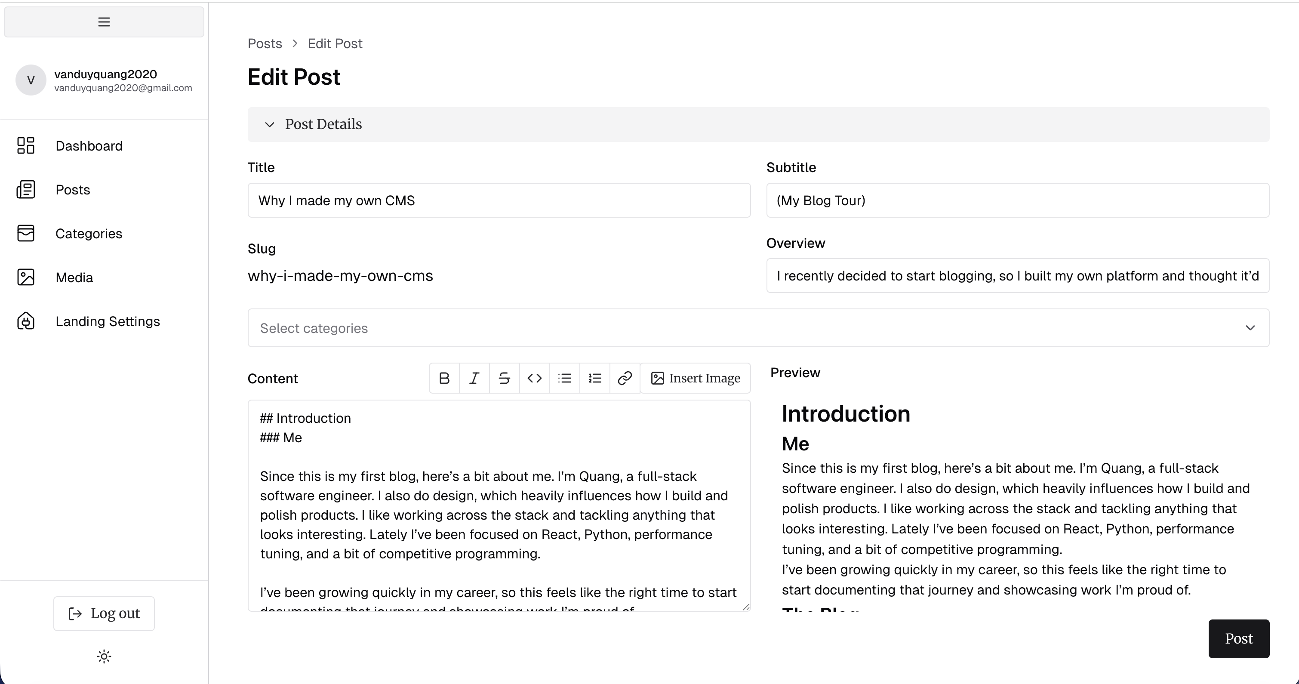Click the categories dropdown chevron arrow
Image resolution: width=1299 pixels, height=684 pixels.
(1250, 328)
